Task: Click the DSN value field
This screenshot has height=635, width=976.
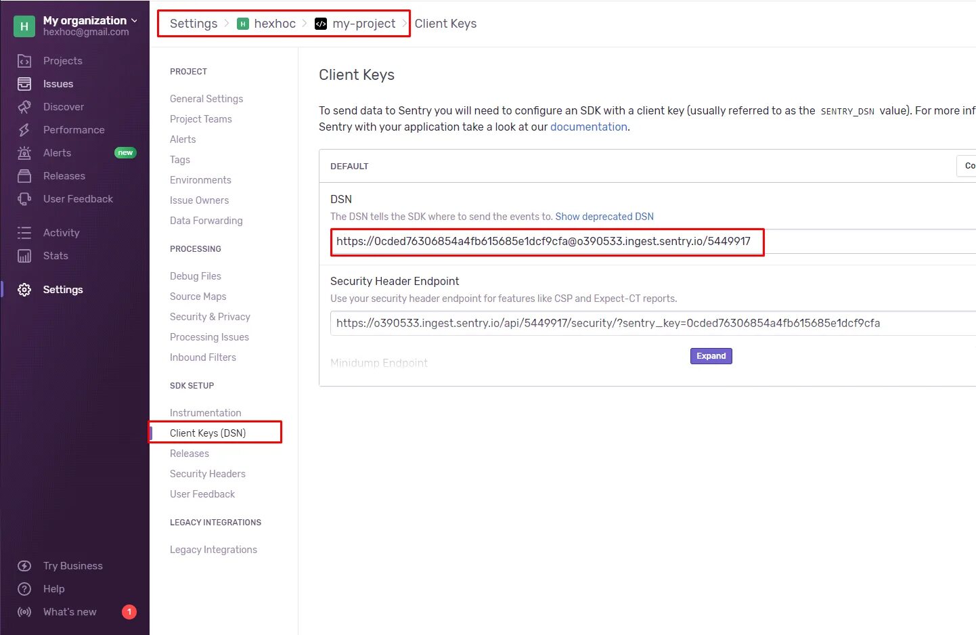Action: point(653,242)
